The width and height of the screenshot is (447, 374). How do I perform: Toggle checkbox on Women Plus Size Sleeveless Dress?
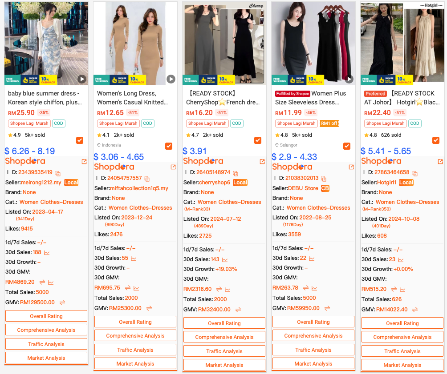pyautogui.click(x=347, y=146)
